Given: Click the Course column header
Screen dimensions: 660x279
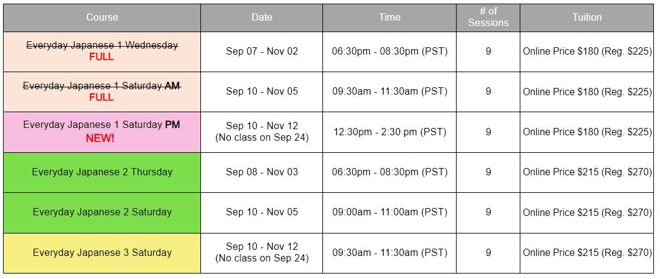Looking at the screenshot, I should pos(102,18).
